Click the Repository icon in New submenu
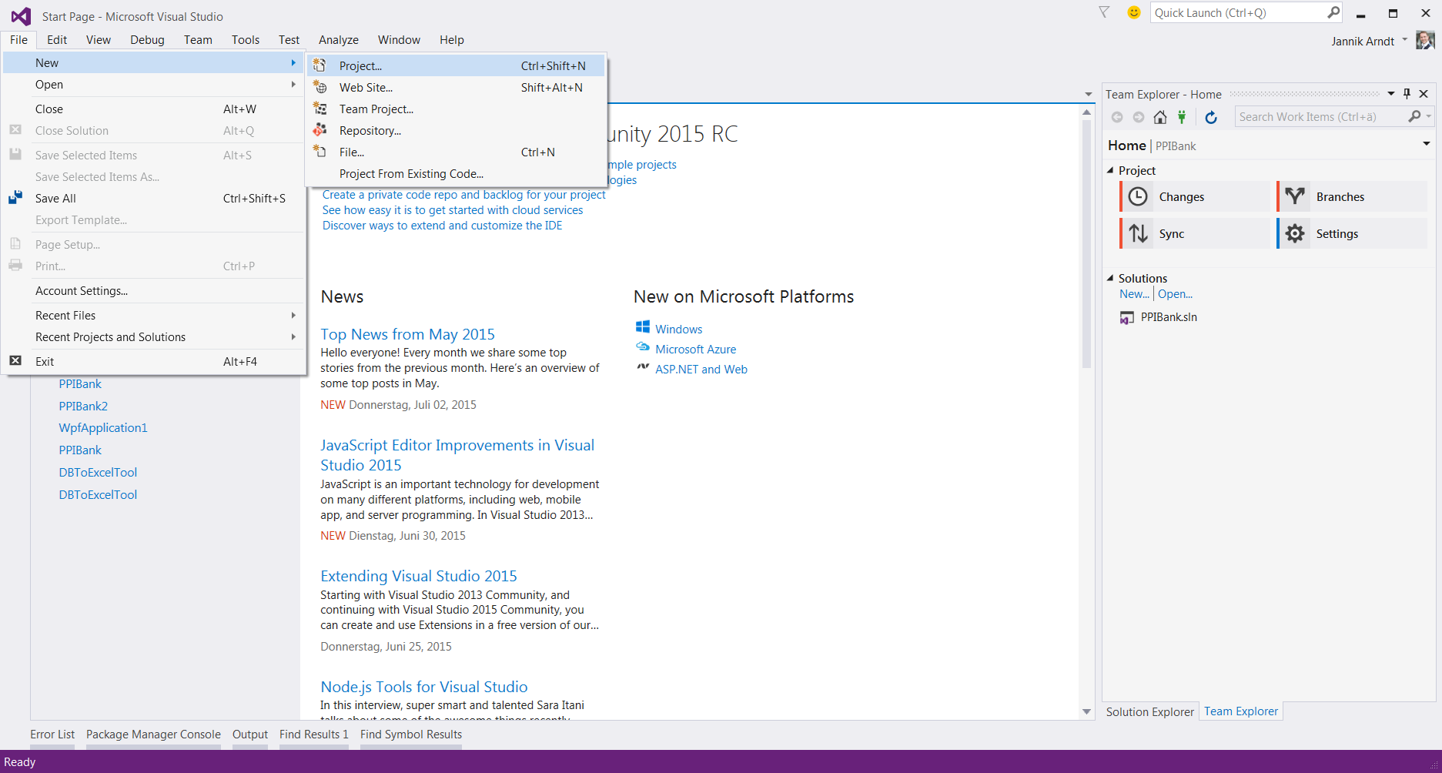 click(x=320, y=130)
